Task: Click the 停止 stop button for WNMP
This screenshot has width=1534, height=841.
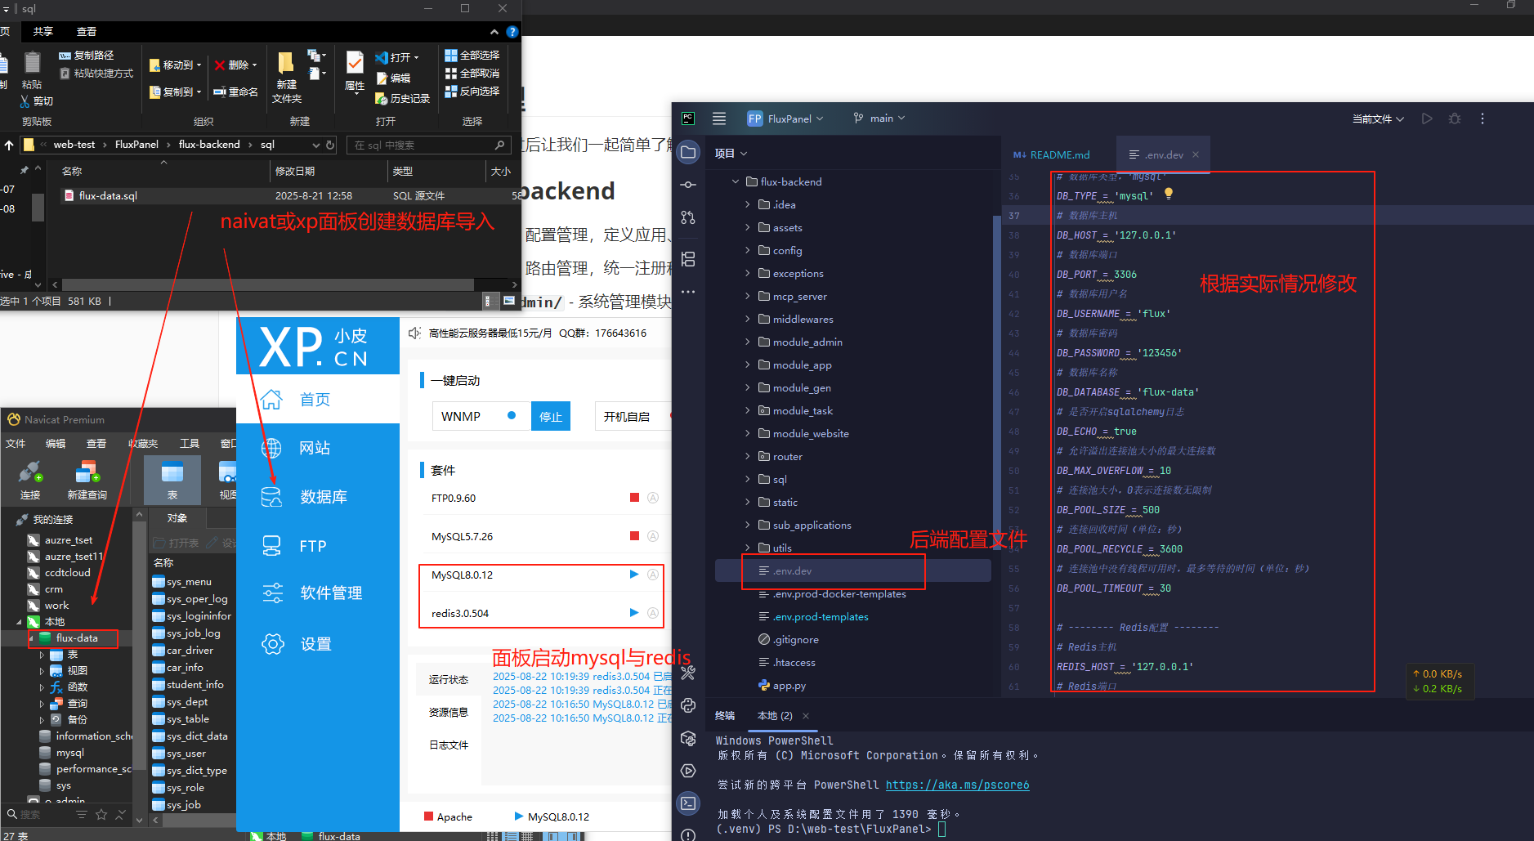Action: click(x=551, y=416)
